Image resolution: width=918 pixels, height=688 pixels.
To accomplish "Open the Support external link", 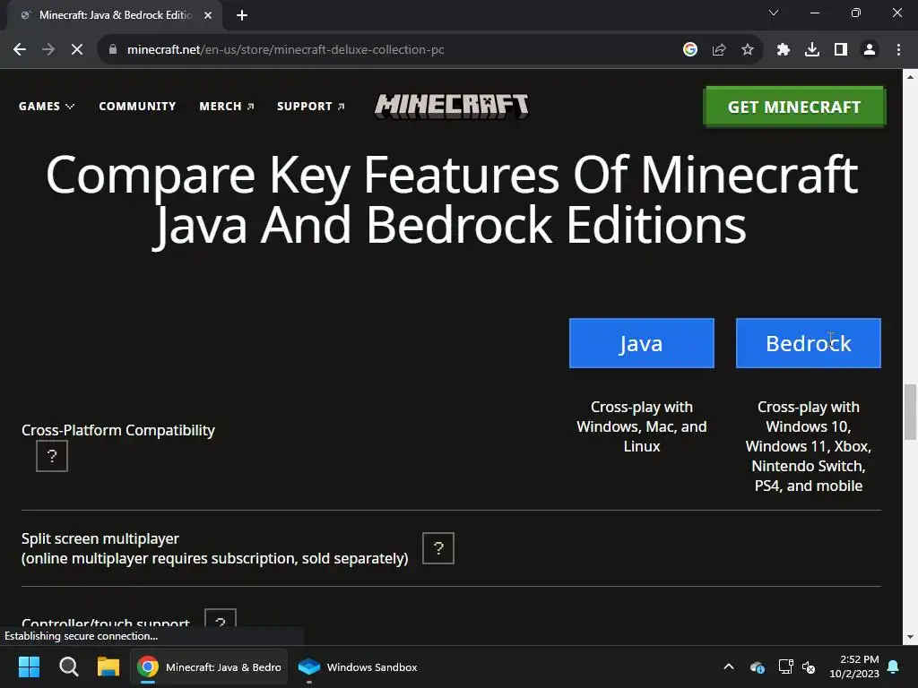I will tap(311, 107).
